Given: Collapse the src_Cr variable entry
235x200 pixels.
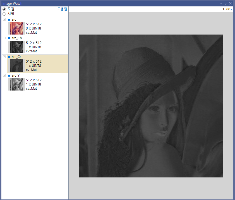Looking at the screenshot, I should pos(4,57).
